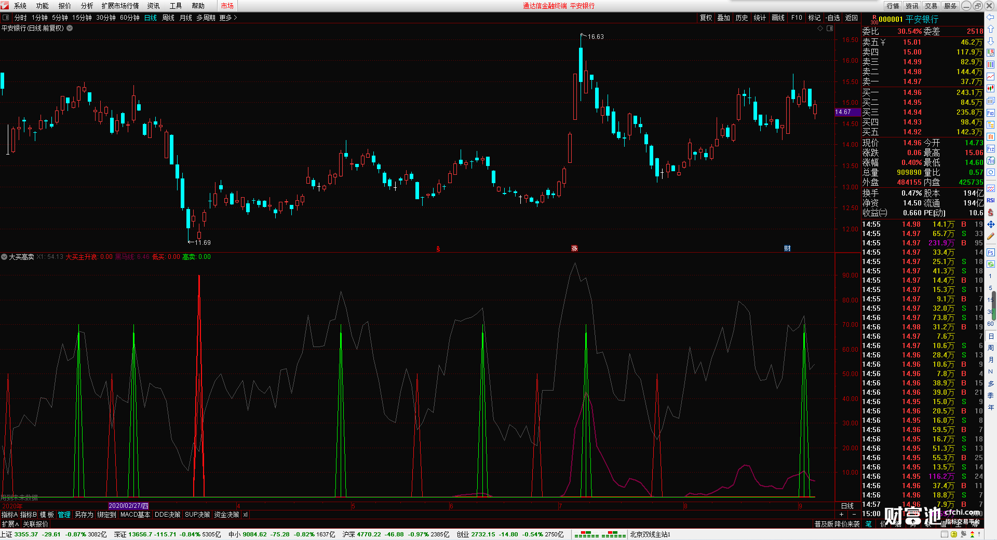This screenshot has height=540, width=997.
Task: Click the 行情 button in title bar
Action: pyautogui.click(x=893, y=6)
